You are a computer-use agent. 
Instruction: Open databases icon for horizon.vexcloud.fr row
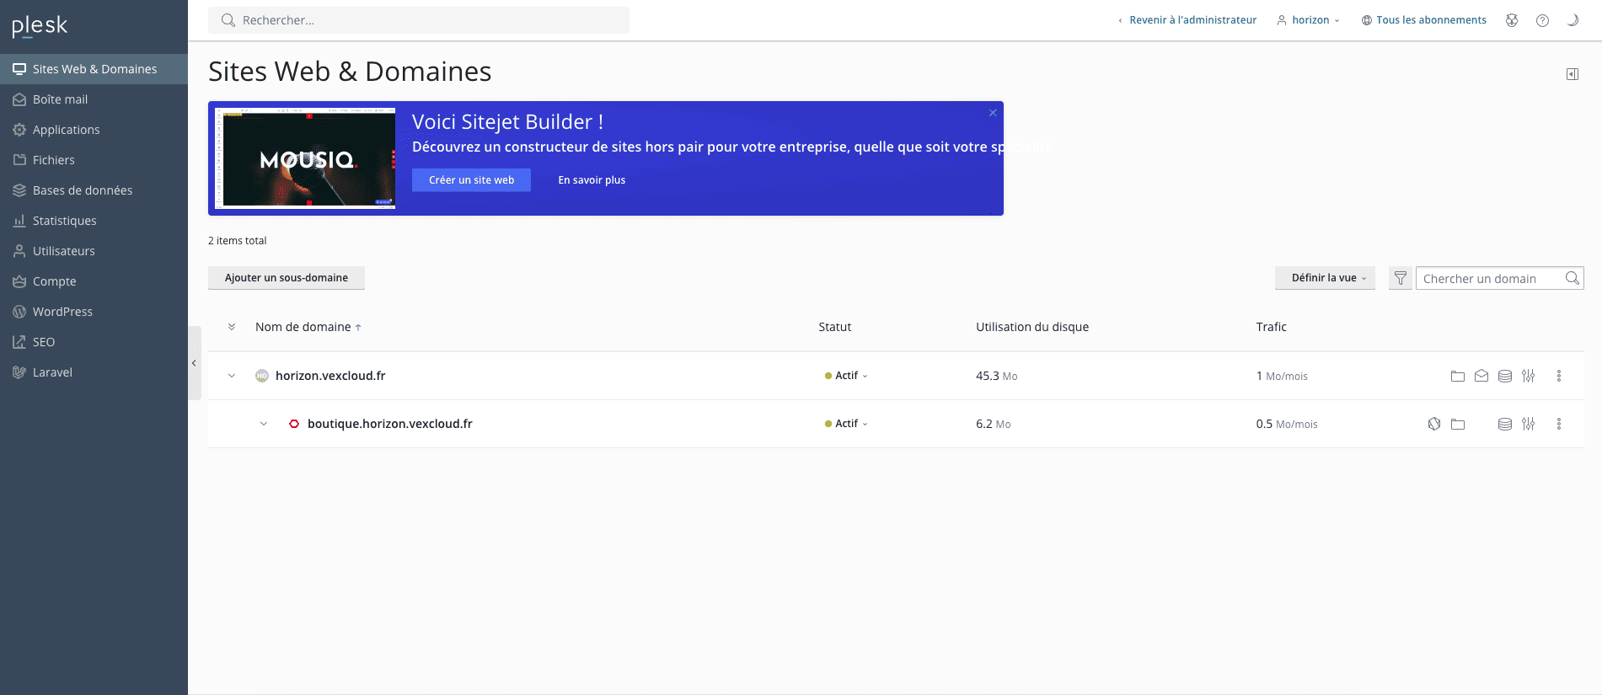(1504, 377)
